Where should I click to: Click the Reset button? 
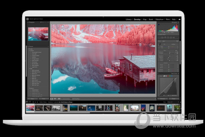[x=174, y=99]
